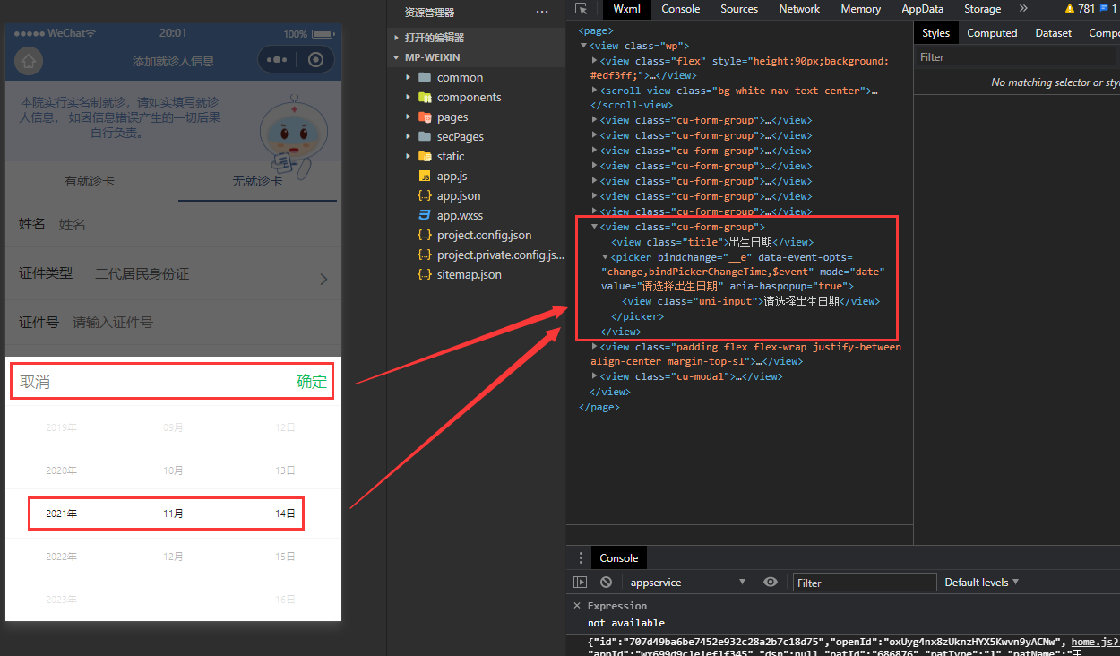Switch to the AppData tab
1120x656 pixels.
tap(923, 9)
